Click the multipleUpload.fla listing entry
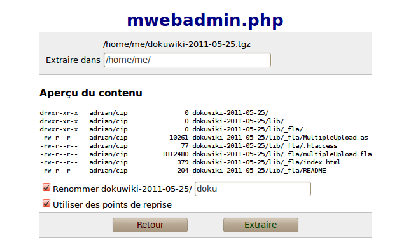The height and width of the screenshot is (252, 404). pos(205,154)
